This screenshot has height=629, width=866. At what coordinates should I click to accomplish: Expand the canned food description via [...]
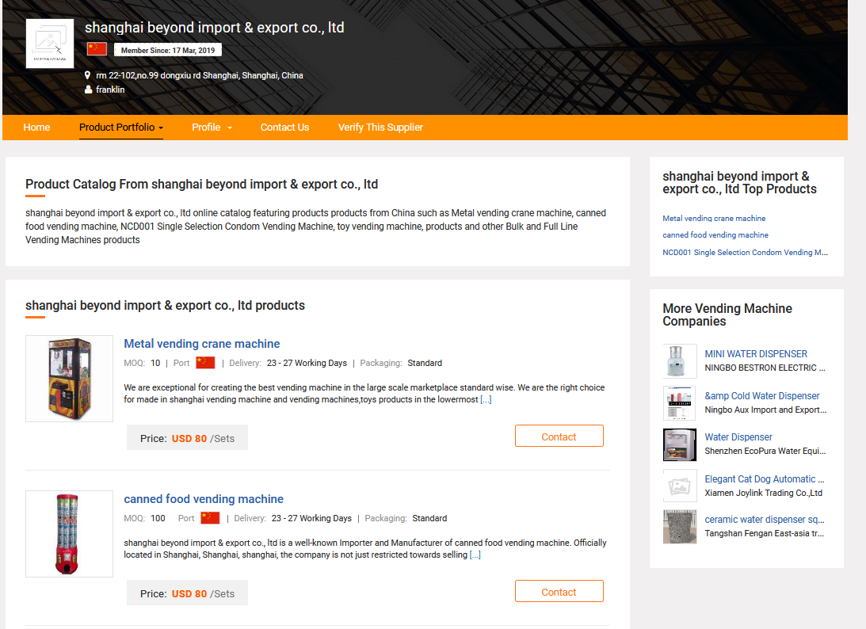(x=475, y=555)
